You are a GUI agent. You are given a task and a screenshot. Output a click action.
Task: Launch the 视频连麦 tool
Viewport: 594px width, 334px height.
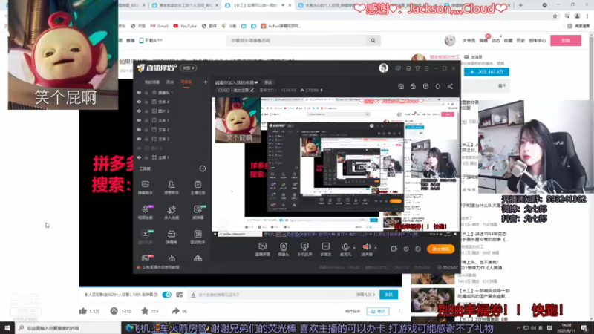pos(145,212)
